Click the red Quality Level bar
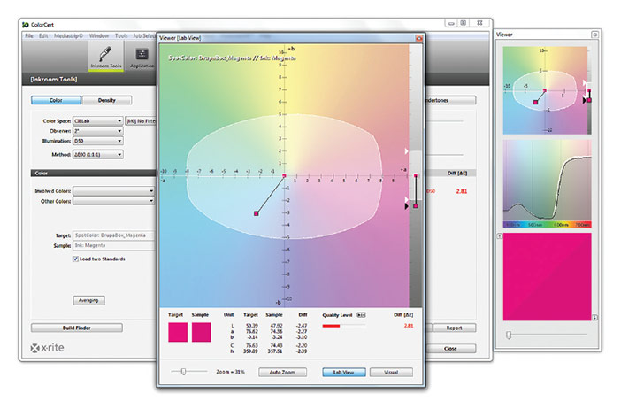This screenshot has width=621, height=409. tap(331, 326)
